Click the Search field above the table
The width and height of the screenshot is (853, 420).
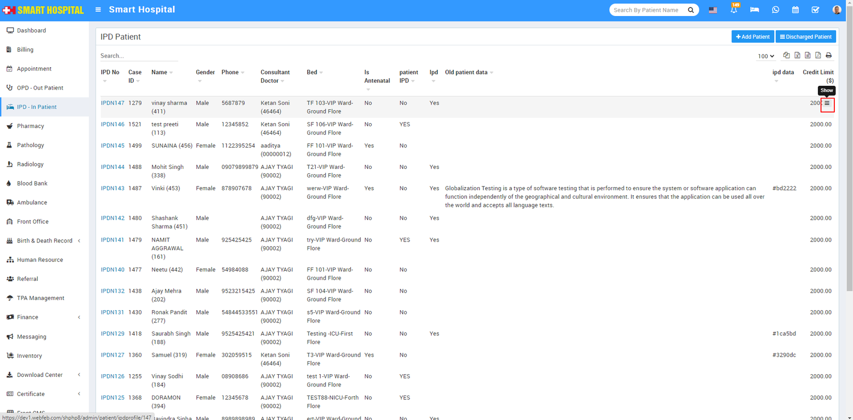139,56
